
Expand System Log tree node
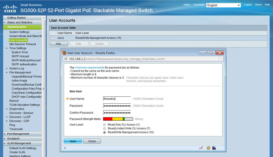point(7,68)
